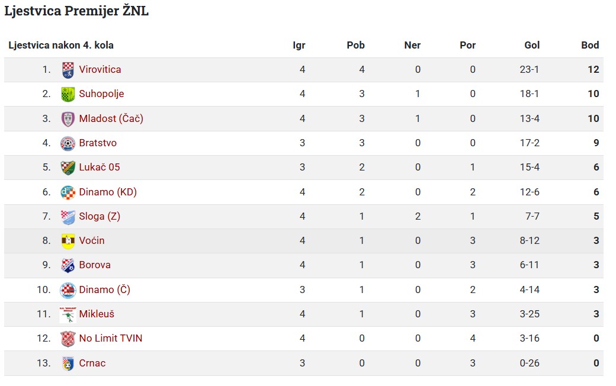Click the Voćin yellow crest icon
The image size is (616, 386).
point(68,241)
